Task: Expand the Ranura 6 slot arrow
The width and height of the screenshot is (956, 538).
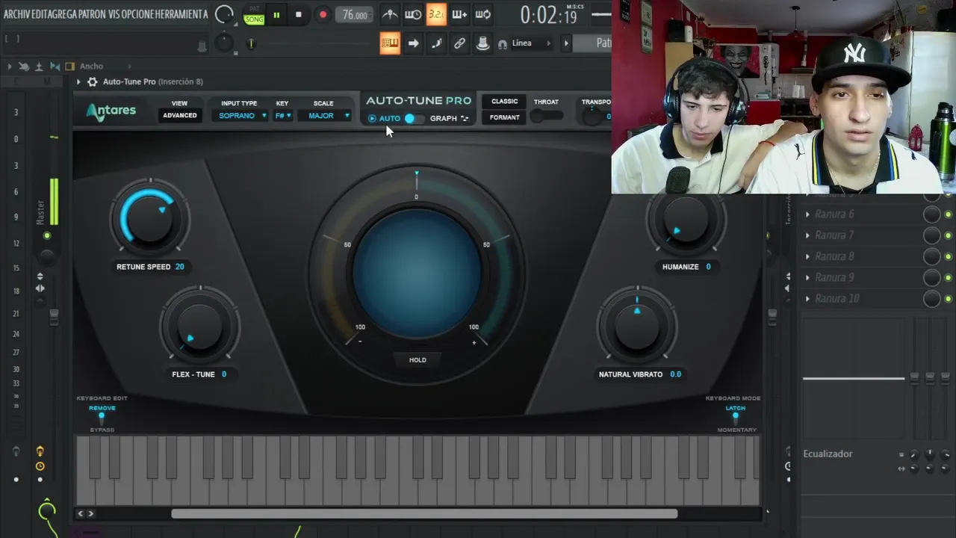Action: click(x=807, y=214)
